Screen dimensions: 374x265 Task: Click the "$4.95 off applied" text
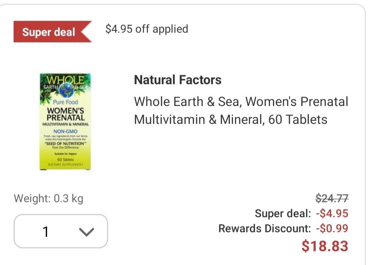[x=147, y=29]
